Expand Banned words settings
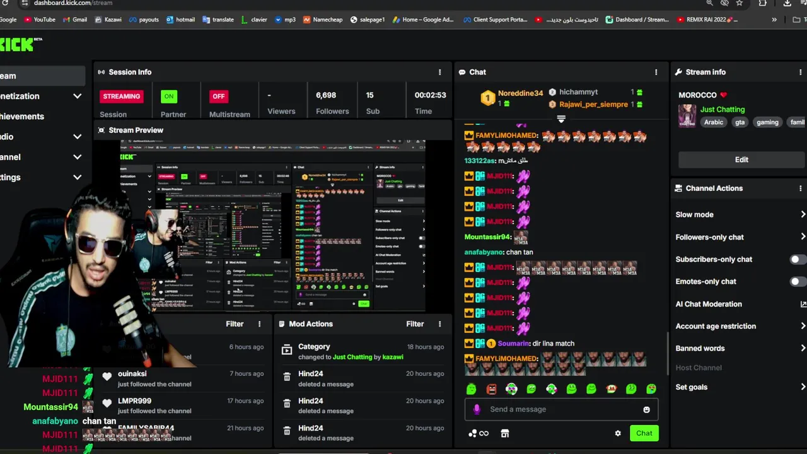The image size is (807, 454). pyautogui.click(x=803, y=348)
